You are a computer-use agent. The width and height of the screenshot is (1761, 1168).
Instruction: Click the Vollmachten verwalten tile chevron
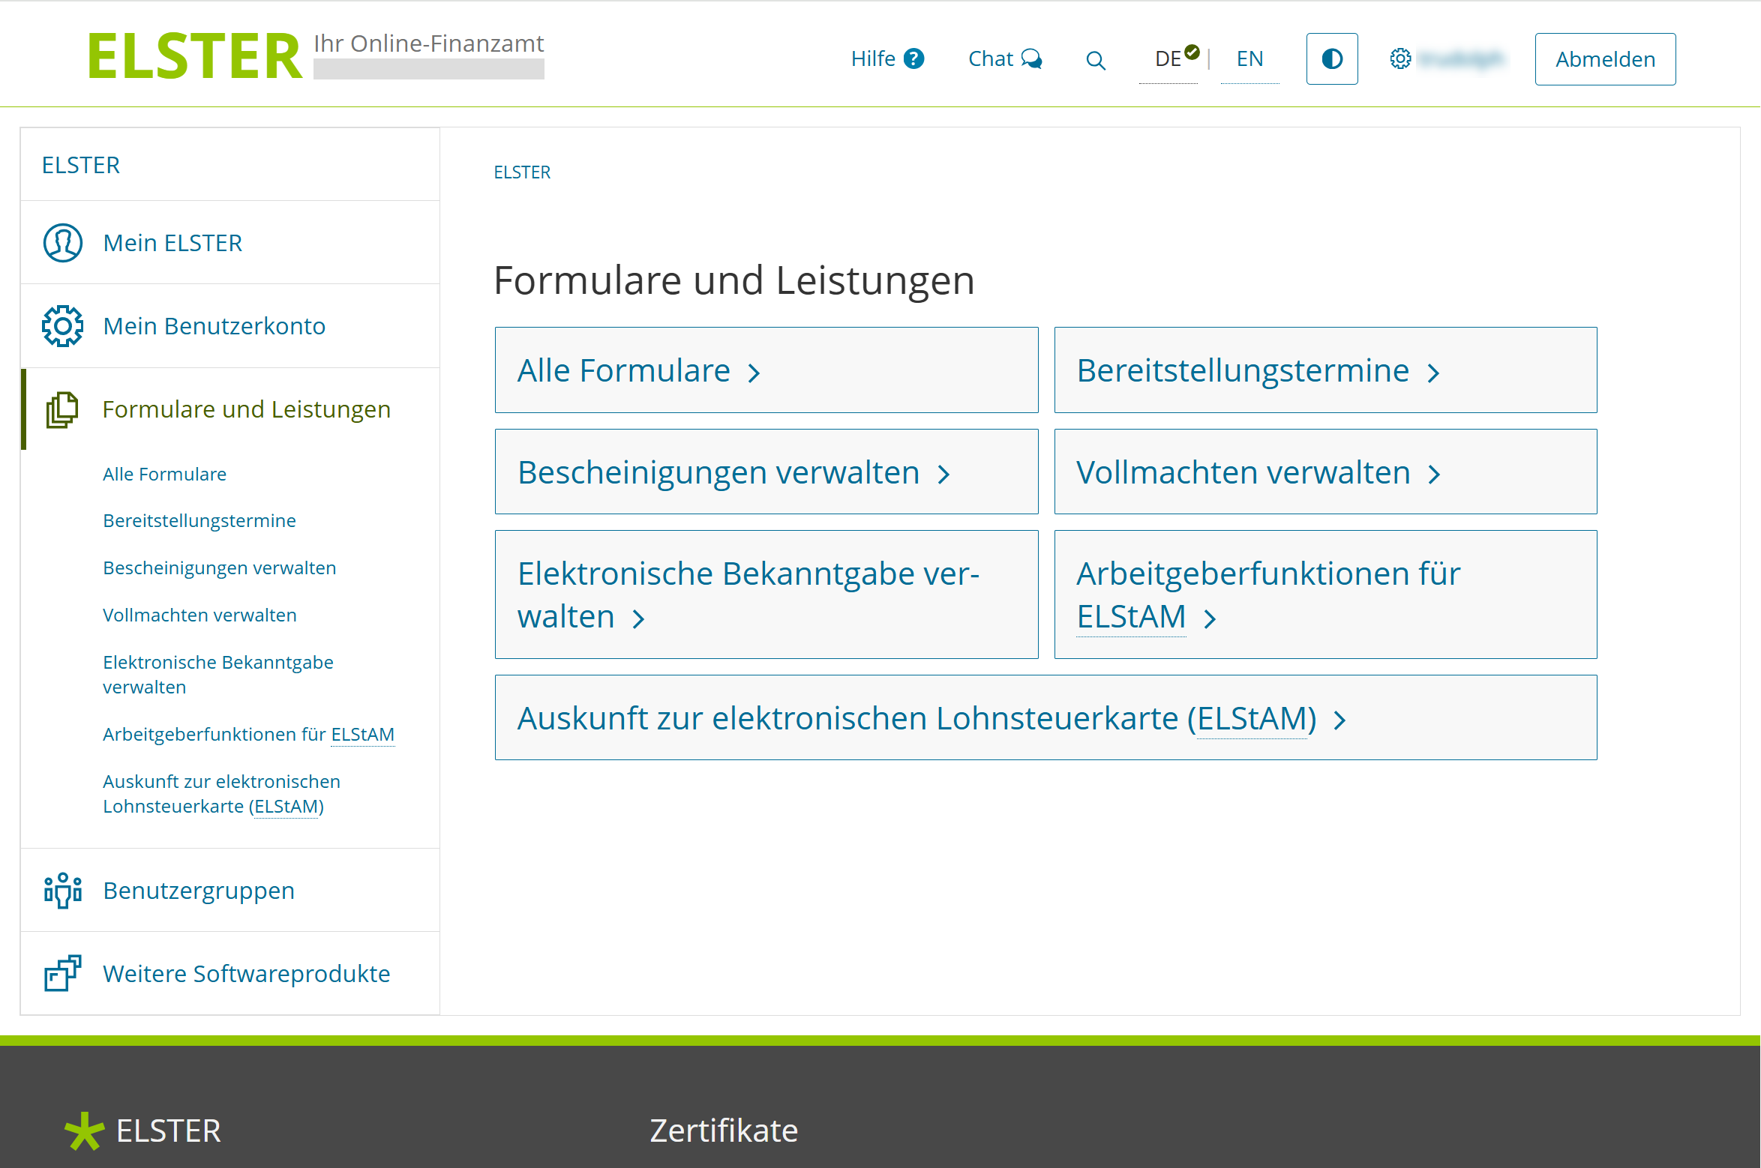1434,475
